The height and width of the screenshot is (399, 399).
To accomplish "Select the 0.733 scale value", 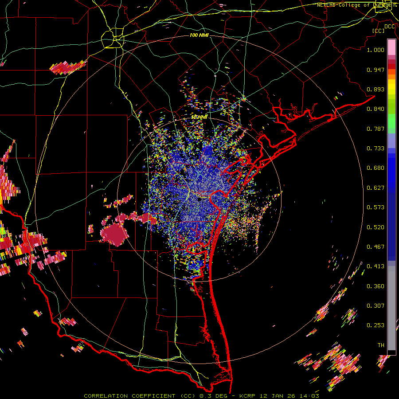I will 376,149.
